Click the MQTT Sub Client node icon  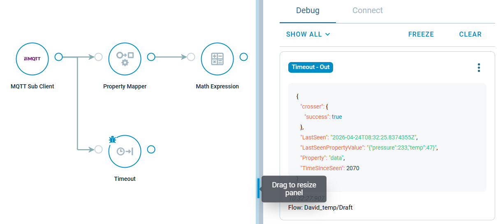32,59
